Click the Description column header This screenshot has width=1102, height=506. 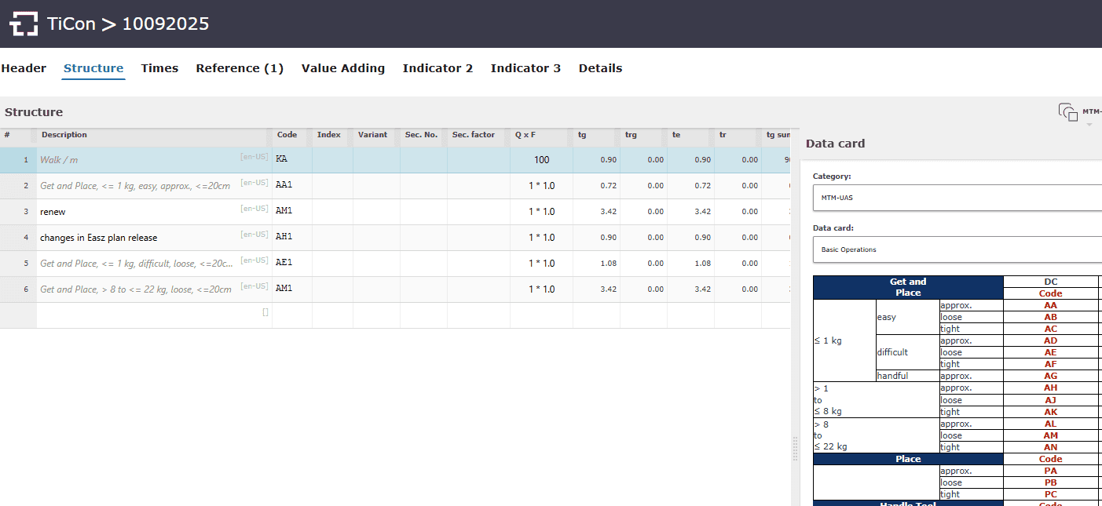tap(64, 135)
